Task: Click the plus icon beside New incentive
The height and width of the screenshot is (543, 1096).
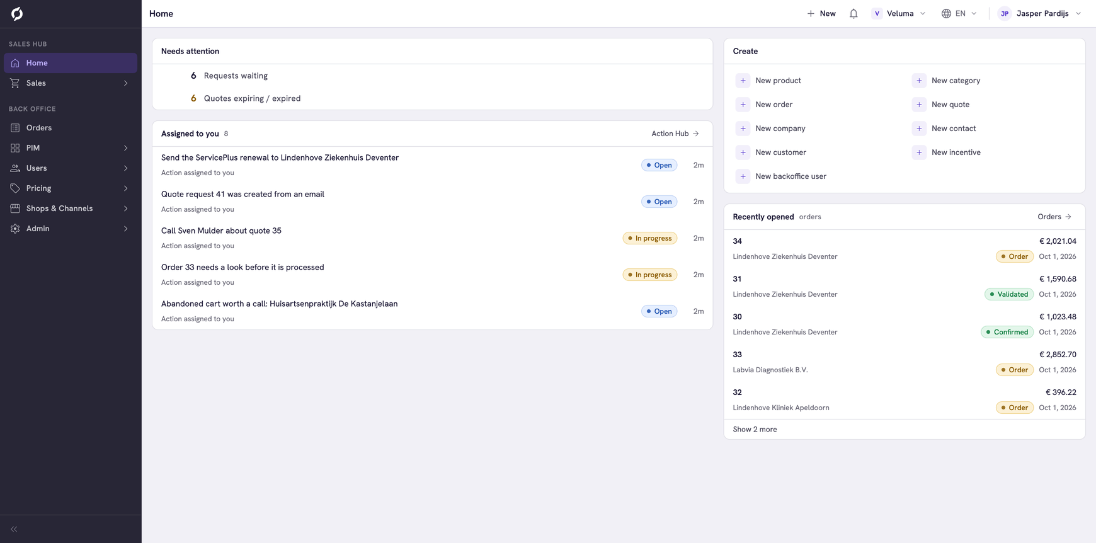Action: 919,152
